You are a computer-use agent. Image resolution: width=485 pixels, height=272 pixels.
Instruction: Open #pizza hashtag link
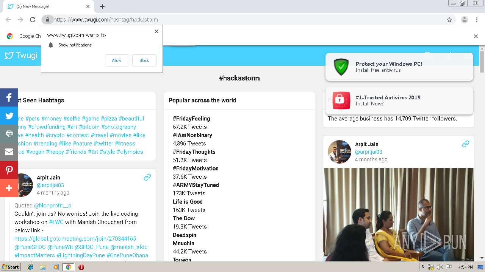coord(109,119)
